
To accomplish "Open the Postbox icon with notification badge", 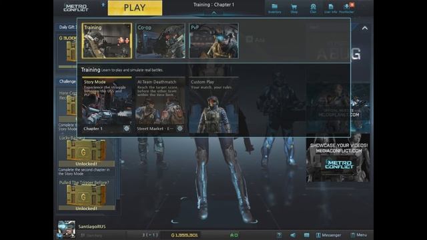I will click(x=347, y=8).
